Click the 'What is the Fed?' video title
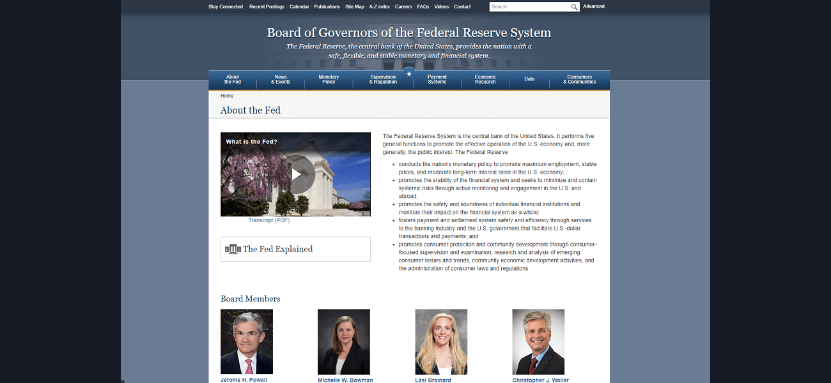This screenshot has height=383, width=831. click(x=252, y=142)
